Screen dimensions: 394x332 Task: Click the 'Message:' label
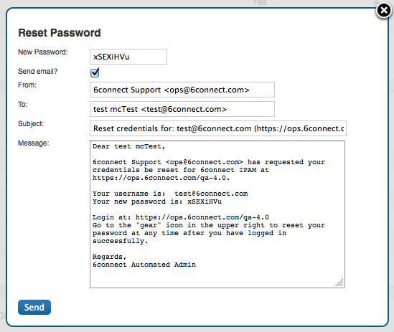pos(34,143)
